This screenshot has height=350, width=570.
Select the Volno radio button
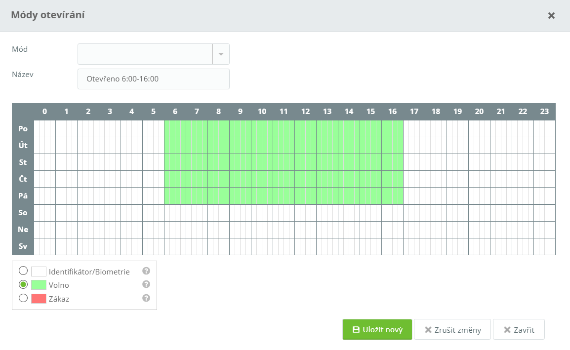pos(23,285)
